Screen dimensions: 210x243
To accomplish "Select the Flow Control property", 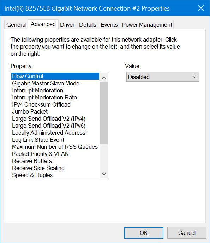I will pyautogui.click(x=55, y=76).
